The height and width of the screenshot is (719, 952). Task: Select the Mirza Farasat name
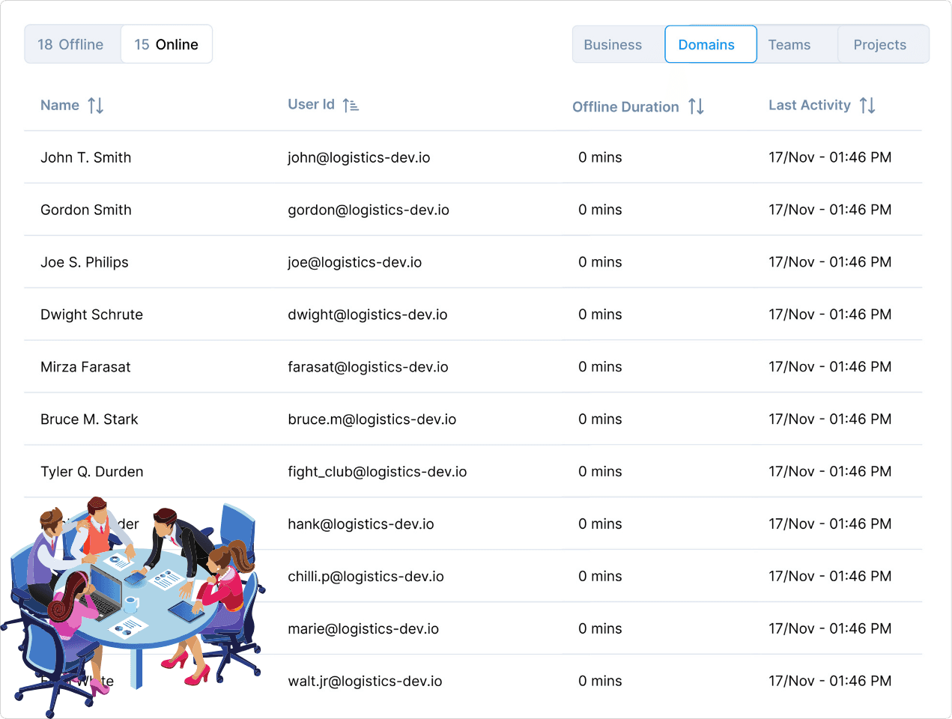[x=85, y=367]
